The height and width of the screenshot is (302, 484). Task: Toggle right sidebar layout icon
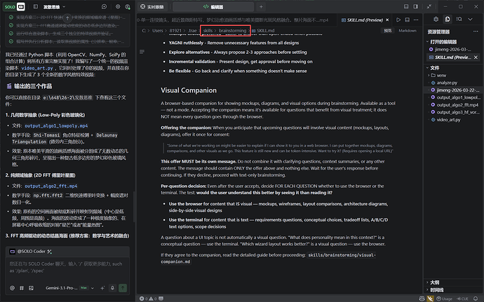(x=415, y=6)
